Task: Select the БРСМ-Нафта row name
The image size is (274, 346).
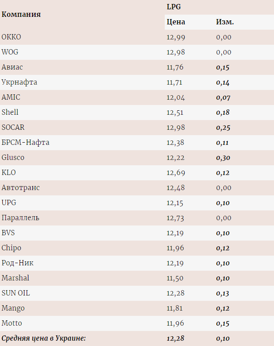Action: point(25,143)
